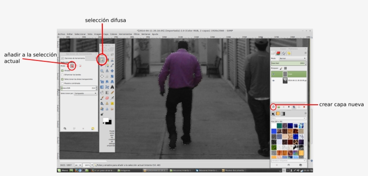The height and width of the screenshot is (176, 368).
Task: Restore tool options to default values
Action: (93, 129)
